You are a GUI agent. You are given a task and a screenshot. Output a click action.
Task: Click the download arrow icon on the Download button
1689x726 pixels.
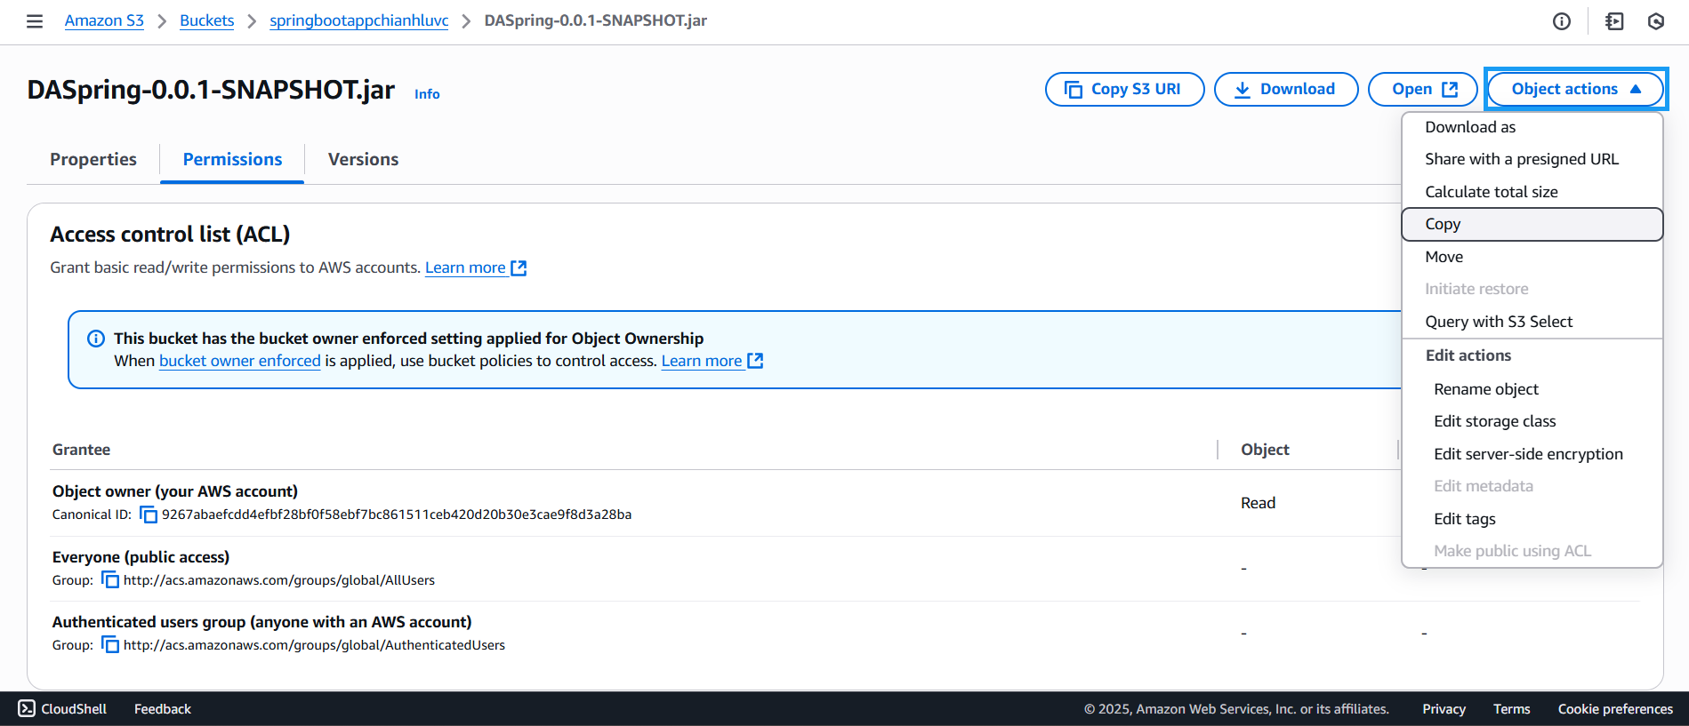point(1243,90)
